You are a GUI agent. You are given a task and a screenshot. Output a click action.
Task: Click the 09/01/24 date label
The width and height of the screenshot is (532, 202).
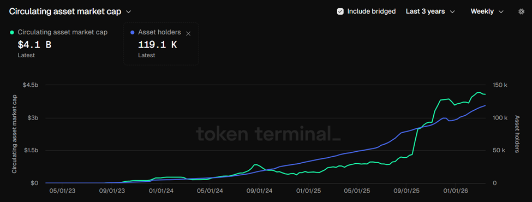pos(259,191)
